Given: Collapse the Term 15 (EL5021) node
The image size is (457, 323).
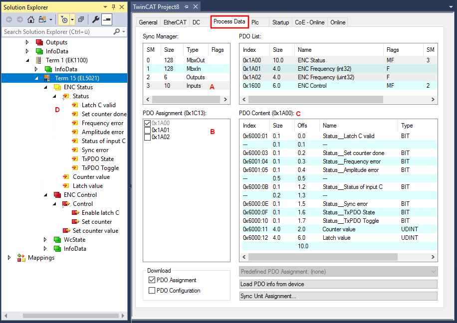Looking at the screenshot, I should 36,78.
